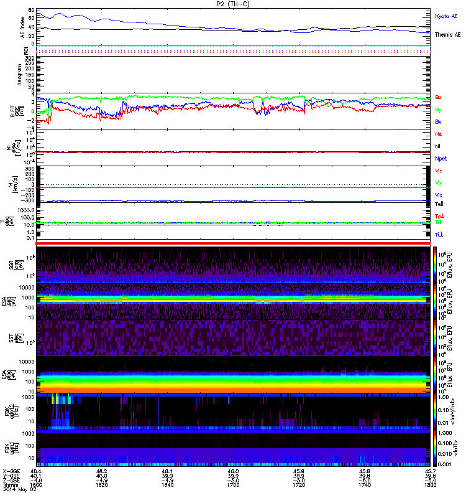Click the green By legend label
The width and height of the screenshot is (466, 498).
pyautogui.click(x=438, y=110)
